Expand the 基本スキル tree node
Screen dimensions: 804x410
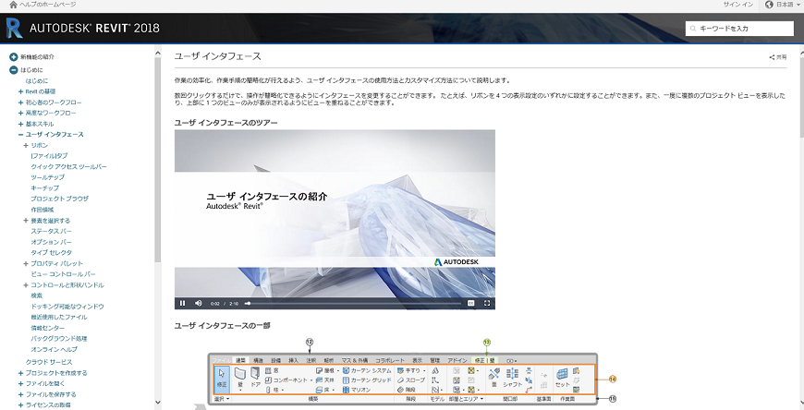pyautogui.click(x=20, y=124)
